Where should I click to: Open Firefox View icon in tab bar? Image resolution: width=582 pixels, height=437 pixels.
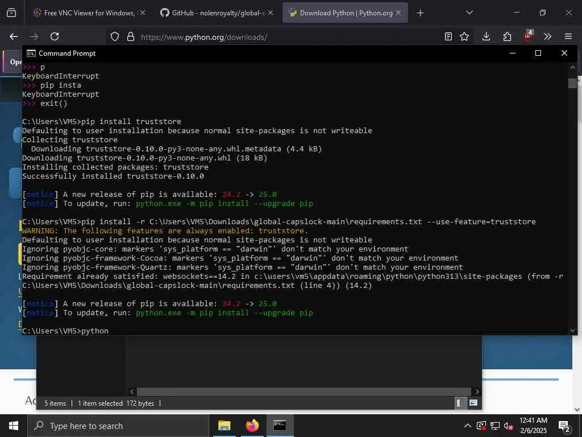click(x=11, y=13)
